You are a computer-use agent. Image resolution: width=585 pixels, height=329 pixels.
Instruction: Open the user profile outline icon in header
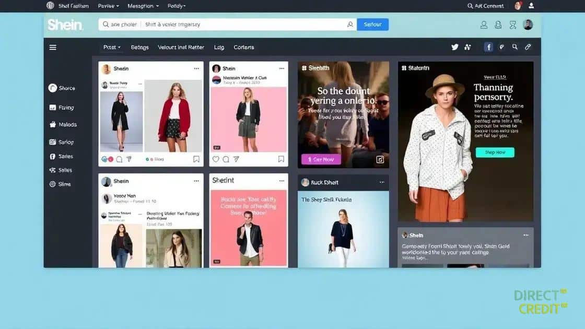484,25
